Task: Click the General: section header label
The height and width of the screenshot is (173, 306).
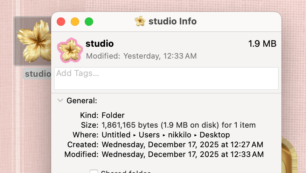Action: [82, 101]
